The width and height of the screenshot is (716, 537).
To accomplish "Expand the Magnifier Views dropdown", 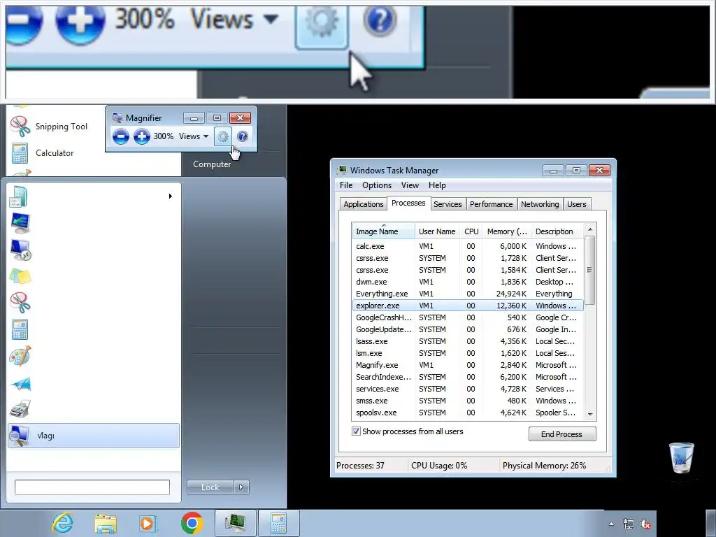I will [x=194, y=136].
